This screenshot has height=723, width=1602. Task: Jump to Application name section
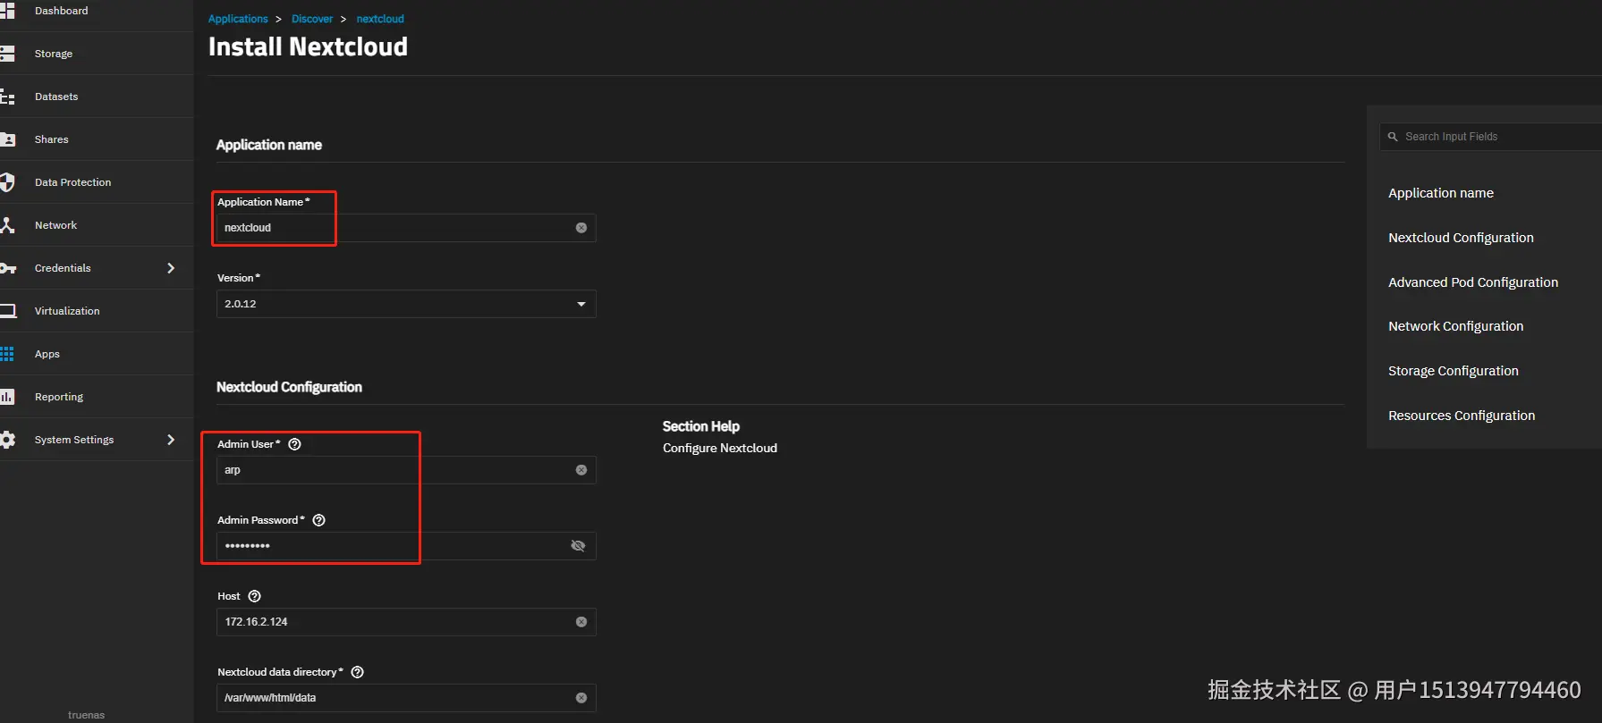tap(1441, 193)
